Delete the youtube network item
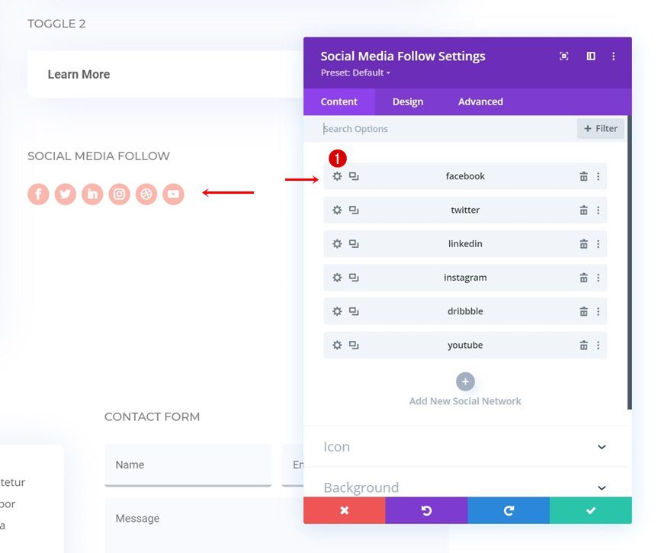Viewport: 671px width, 553px height. (x=584, y=346)
